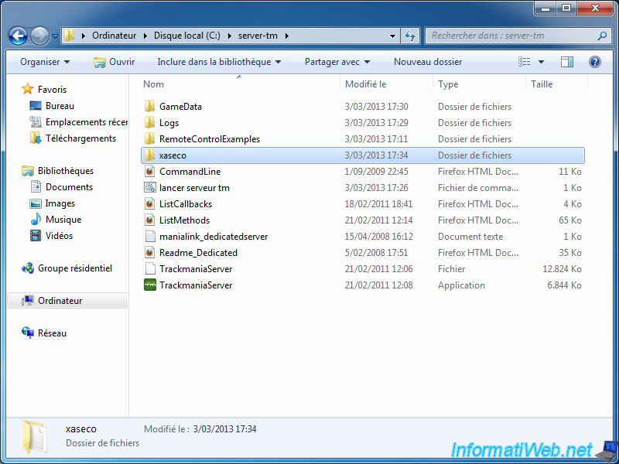
Task: Click the Ouvrir toolbar button
Action: click(114, 62)
